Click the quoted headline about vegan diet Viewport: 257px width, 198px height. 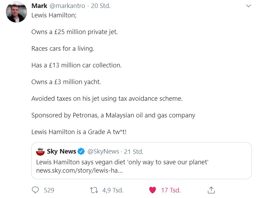click(x=122, y=162)
